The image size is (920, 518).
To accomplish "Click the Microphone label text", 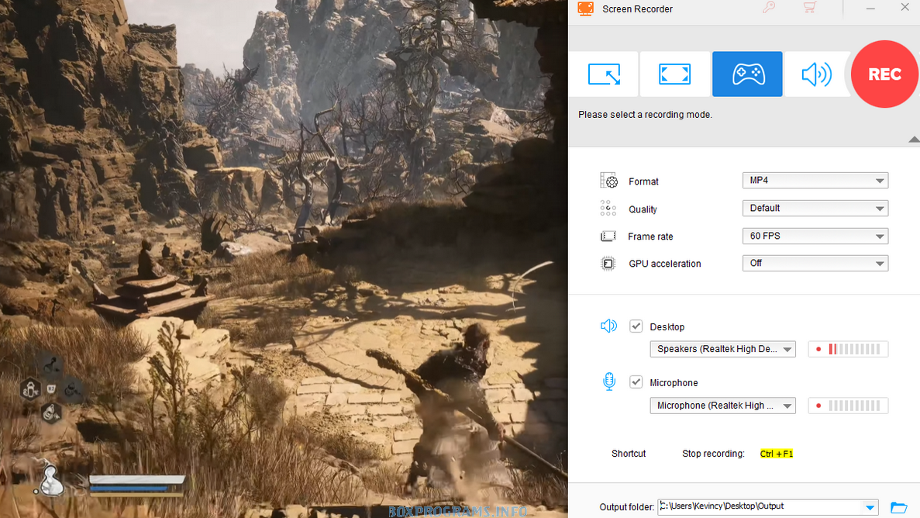I will tap(674, 382).
